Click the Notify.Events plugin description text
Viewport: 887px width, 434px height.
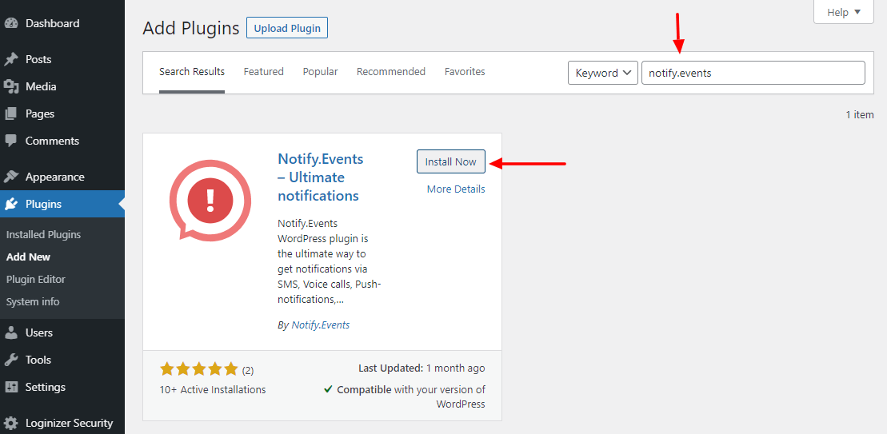tap(329, 261)
